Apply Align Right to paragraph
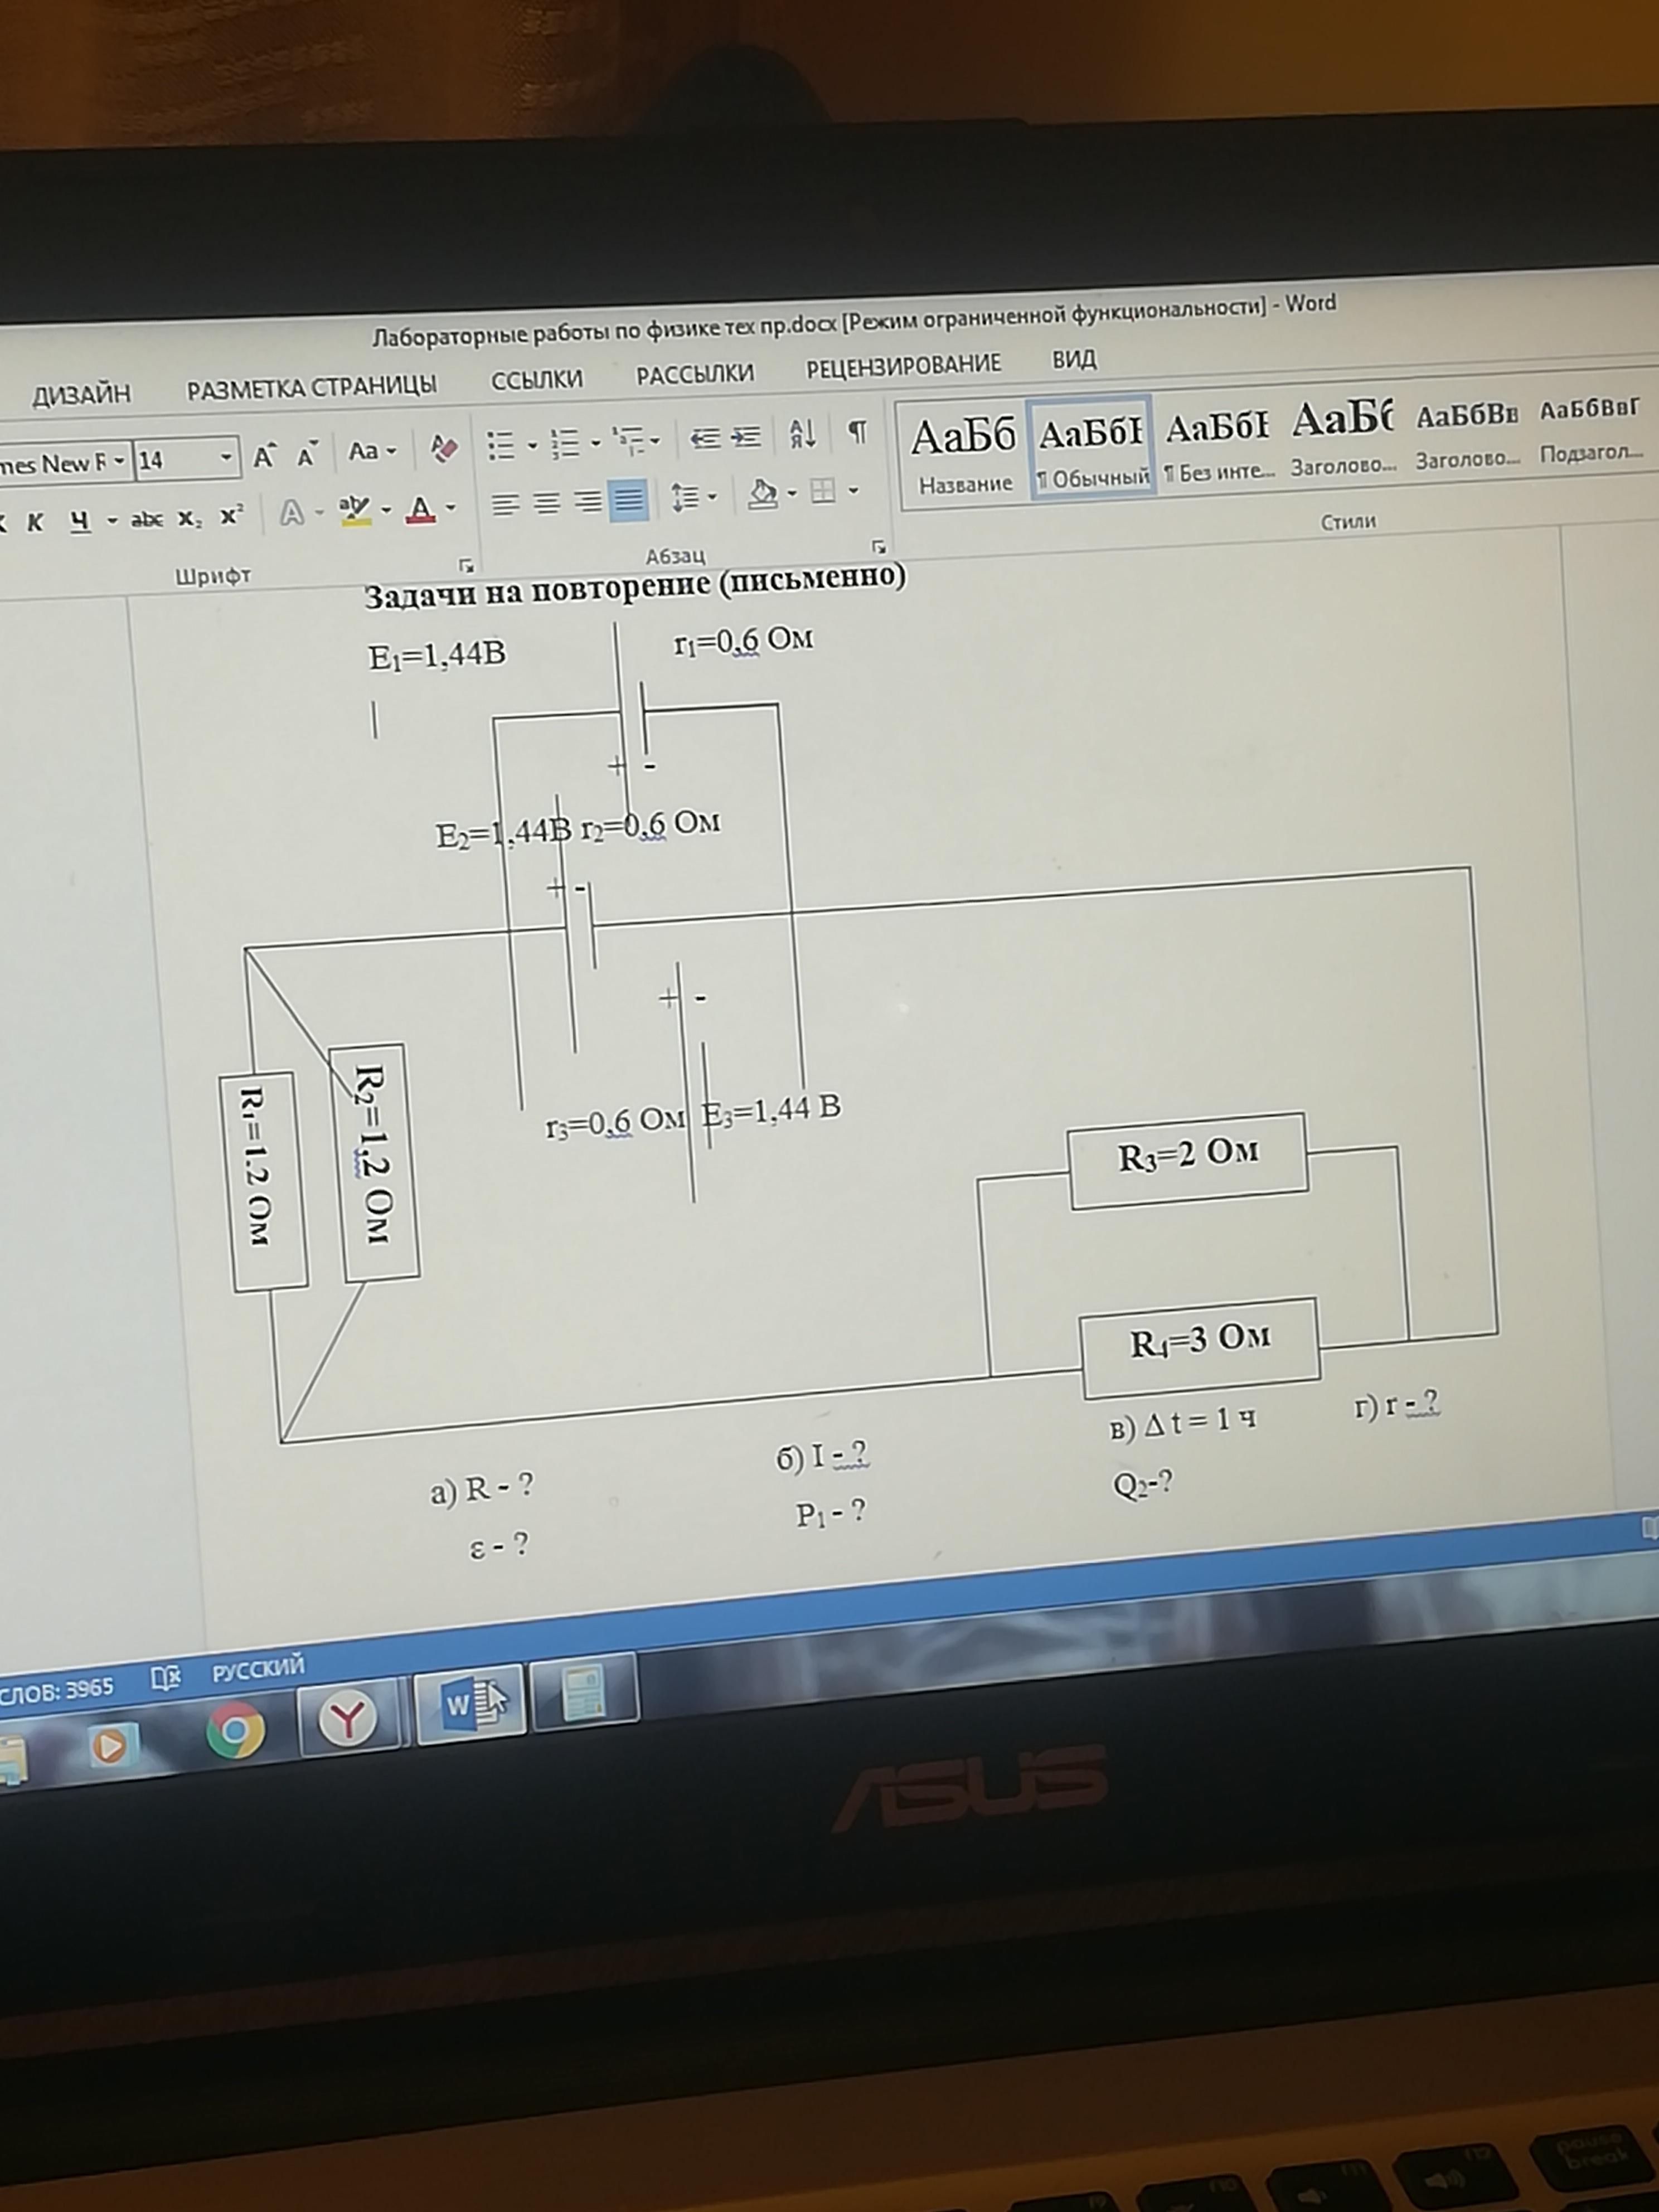The height and width of the screenshot is (2212, 1659). point(587,501)
